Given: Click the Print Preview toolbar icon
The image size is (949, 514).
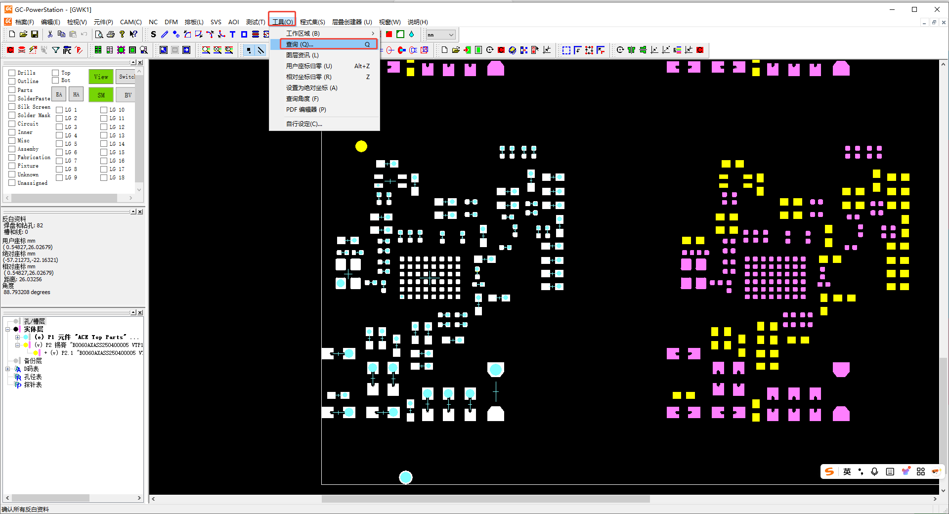Looking at the screenshot, I should 99,34.
